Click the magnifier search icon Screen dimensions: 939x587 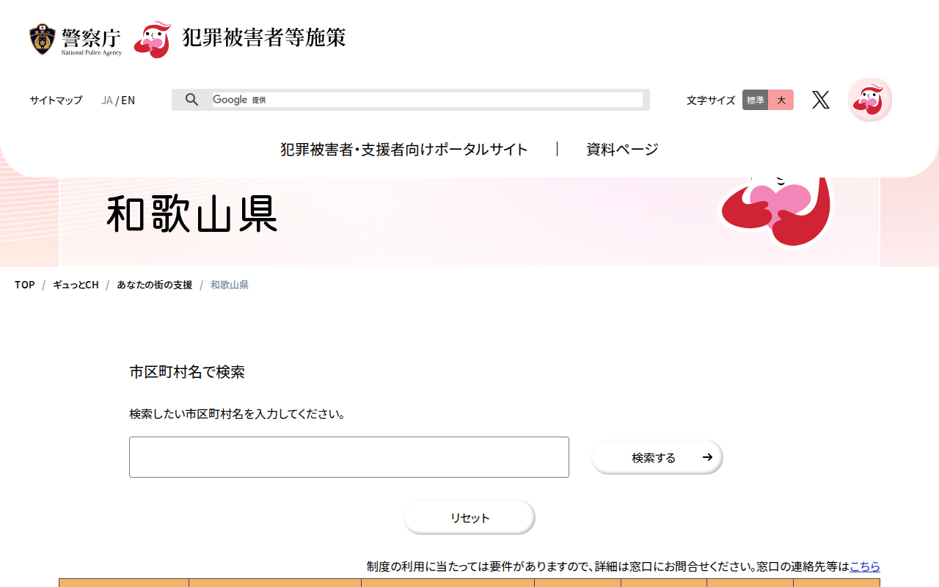tap(191, 100)
